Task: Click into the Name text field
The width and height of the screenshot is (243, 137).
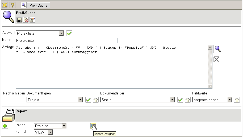Action: [x=66, y=40]
